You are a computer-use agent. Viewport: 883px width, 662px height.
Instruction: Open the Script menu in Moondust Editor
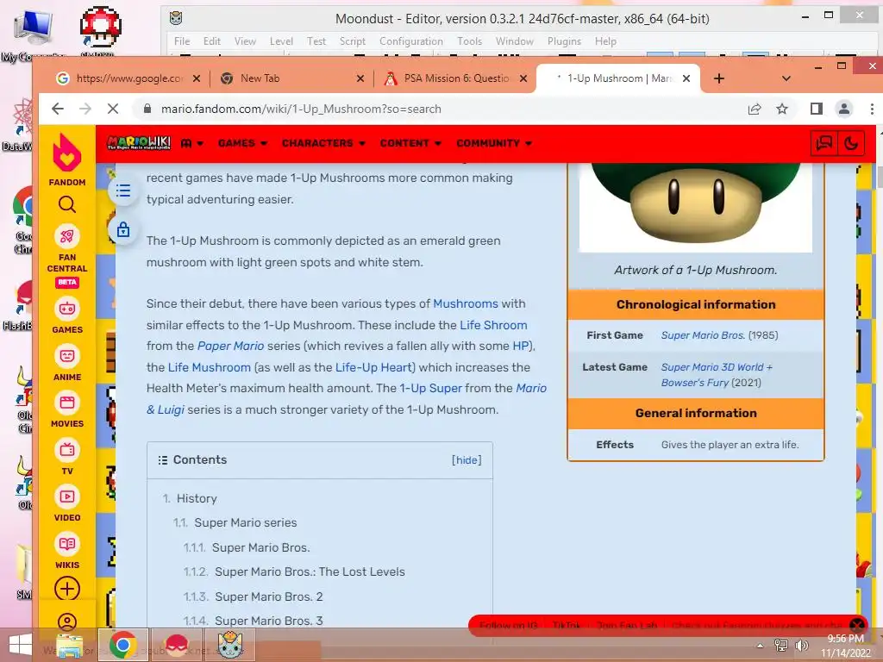point(353,41)
